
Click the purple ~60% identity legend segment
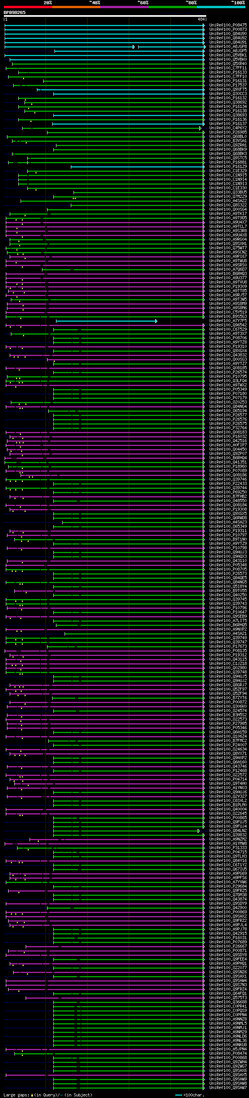coord(125,7)
